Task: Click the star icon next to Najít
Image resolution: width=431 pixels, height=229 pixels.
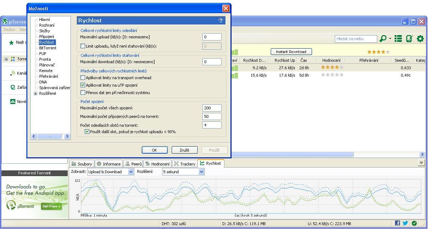Action: 11,43
